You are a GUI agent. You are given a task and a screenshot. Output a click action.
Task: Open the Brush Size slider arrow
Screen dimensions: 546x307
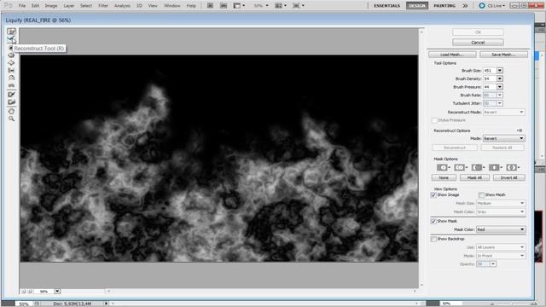pos(500,70)
